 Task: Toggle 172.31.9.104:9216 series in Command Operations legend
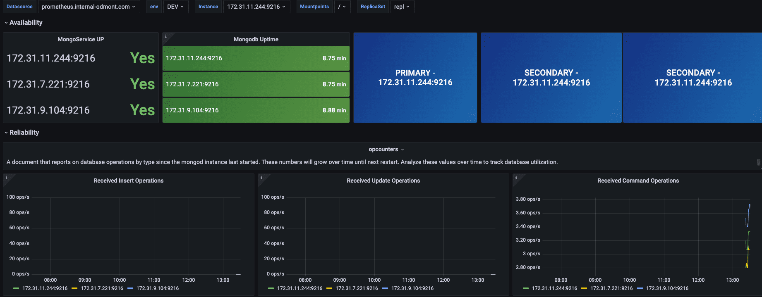(667, 288)
